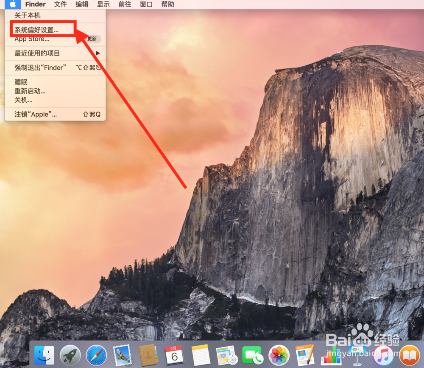Choose 强制退出“Finder” entry

click(55, 67)
